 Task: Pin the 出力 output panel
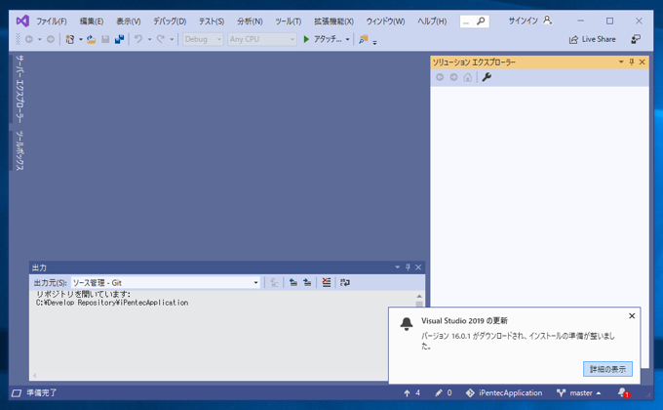pos(408,267)
